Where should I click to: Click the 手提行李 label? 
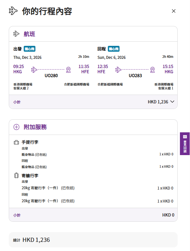(x=30, y=142)
